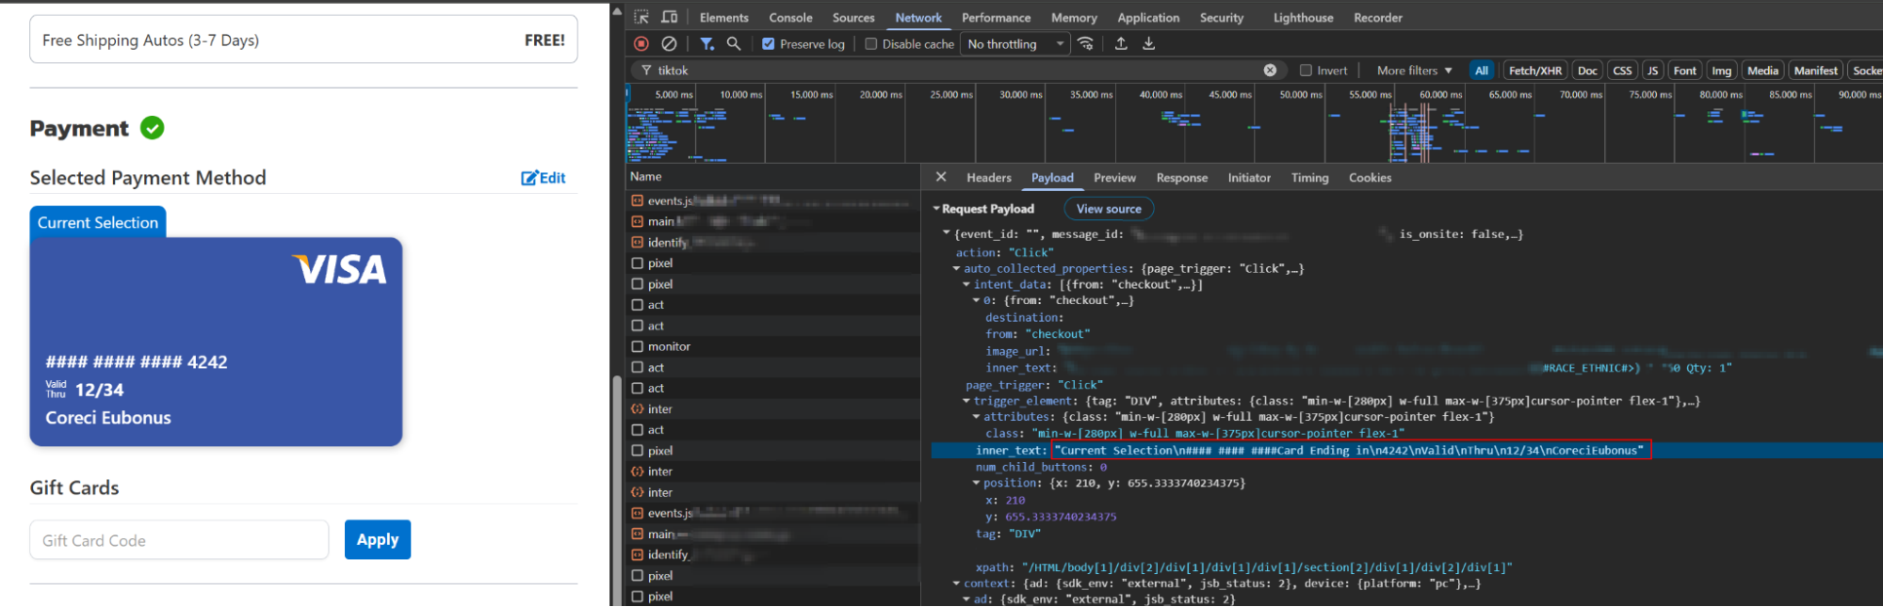Switch to the Headers tab

tap(988, 177)
